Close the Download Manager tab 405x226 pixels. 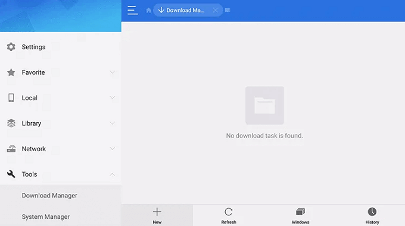click(x=215, y=10)
